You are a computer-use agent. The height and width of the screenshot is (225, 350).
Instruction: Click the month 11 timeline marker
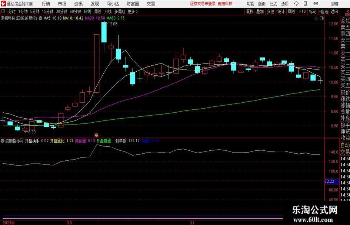[193, 223]
